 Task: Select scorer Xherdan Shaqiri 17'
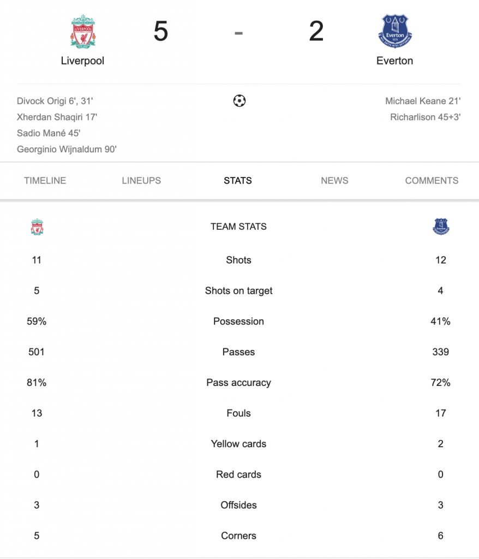(x=57, y=117)
